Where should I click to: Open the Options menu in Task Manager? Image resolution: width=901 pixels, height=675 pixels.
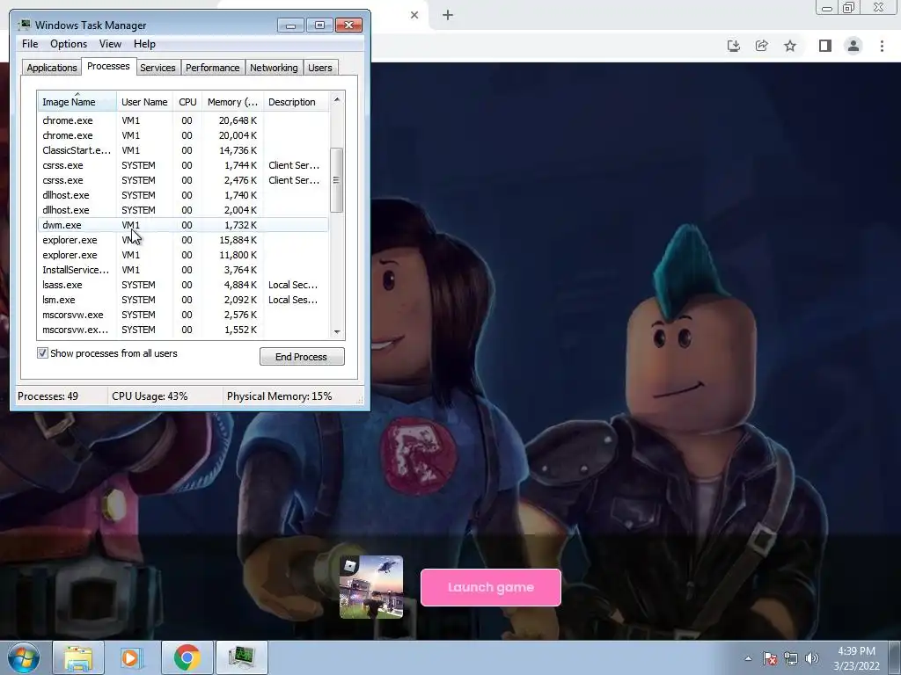(x=69, y=44)
